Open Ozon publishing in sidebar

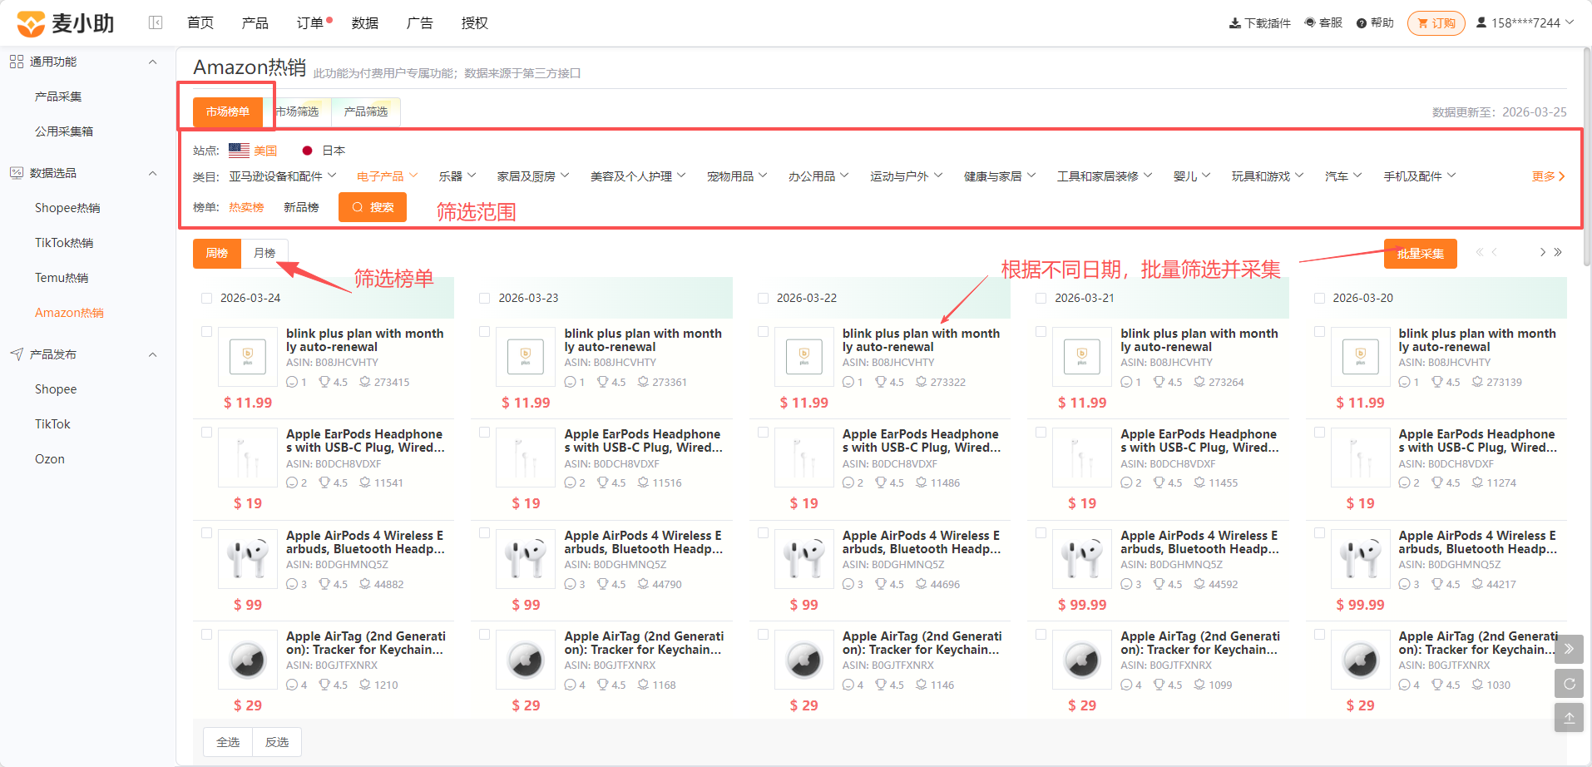50,459
